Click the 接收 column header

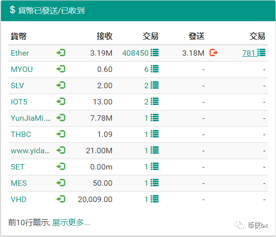coord(104,36)
